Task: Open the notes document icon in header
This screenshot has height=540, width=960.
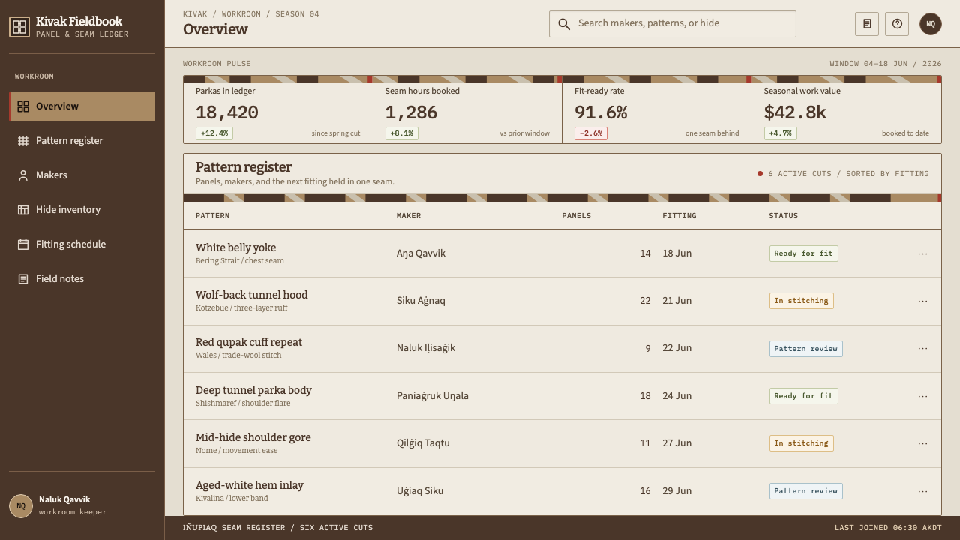Action: 867,24
